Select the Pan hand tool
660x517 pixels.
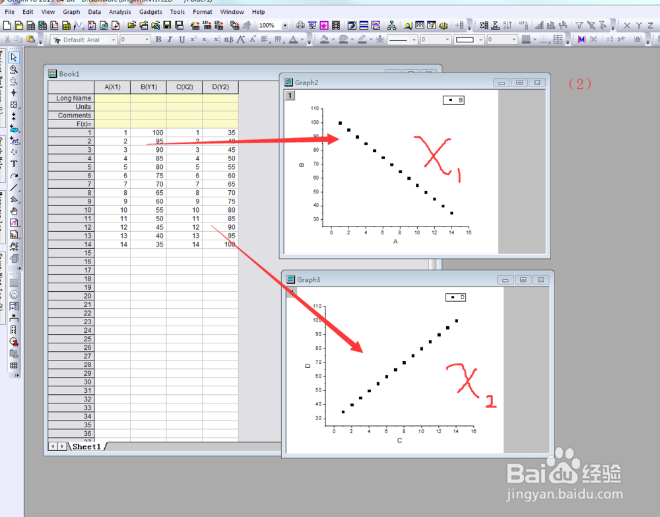pos(14,211)
